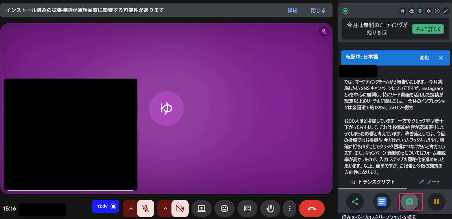Toggle closed captions CC button
This screenshot has width=452, height=219.
[x=247, y=209]
